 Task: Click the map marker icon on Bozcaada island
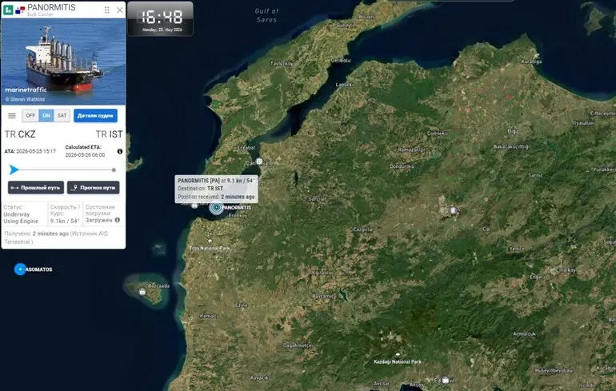coord(142,292)
